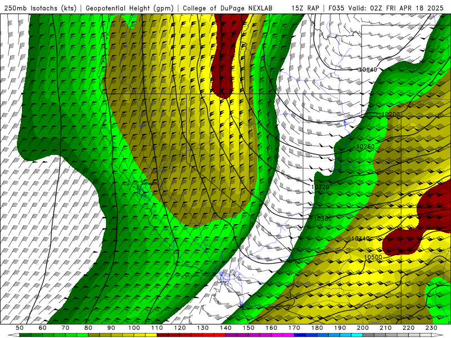Click the 10320 height contour label
Viewport: 451px width, 338px height.
(320, 187)
